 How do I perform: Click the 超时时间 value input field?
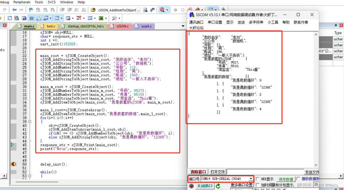316,184
